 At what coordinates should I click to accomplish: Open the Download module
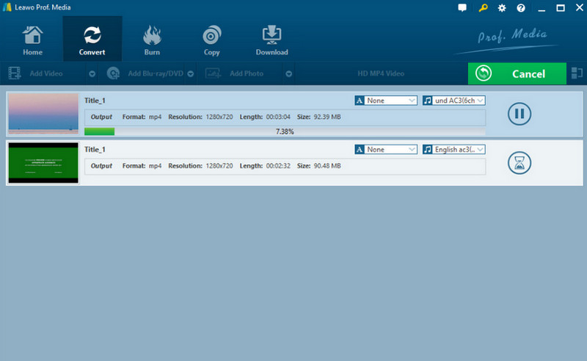tap(271, 40)
